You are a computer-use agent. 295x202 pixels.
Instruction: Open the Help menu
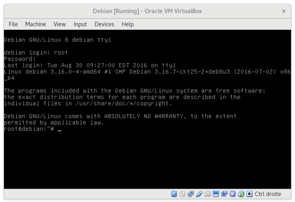[128, 24]
